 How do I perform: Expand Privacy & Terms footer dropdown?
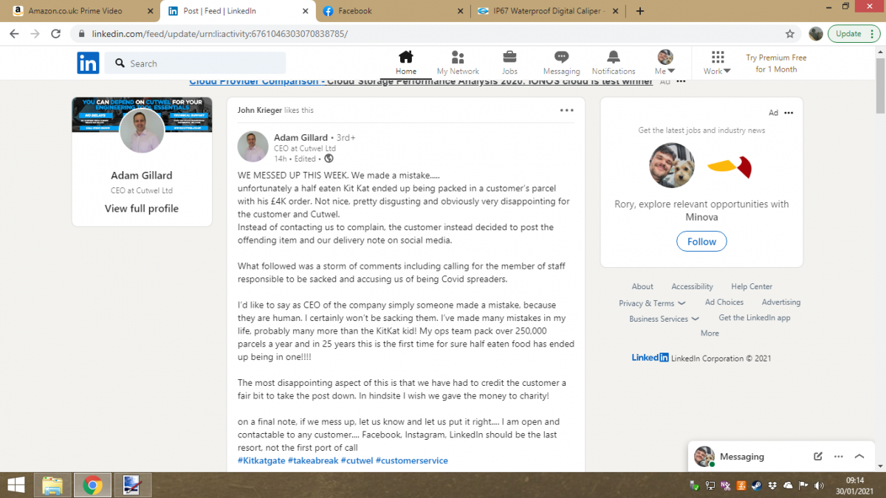click(652, 303)
